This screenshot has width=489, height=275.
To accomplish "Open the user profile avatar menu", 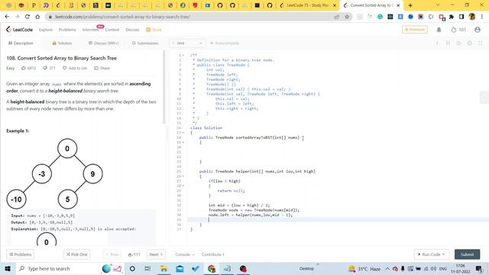I will click(478, 30).
